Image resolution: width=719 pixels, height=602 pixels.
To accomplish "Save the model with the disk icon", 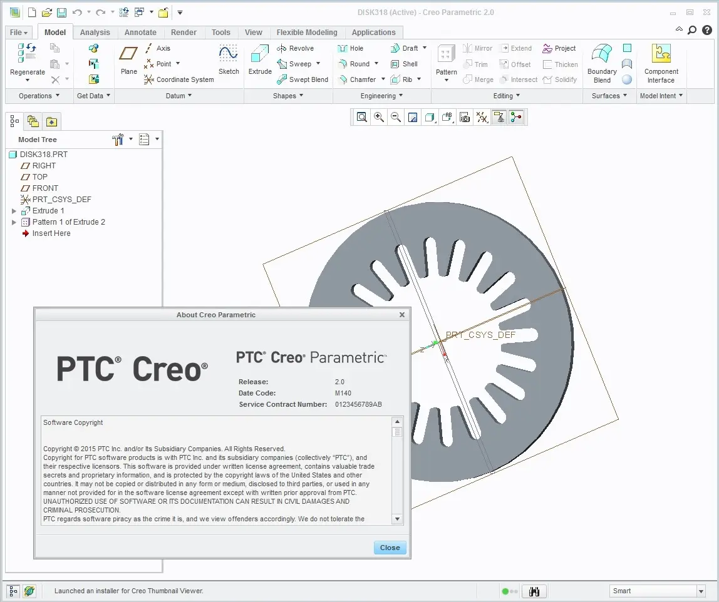I will 61,13.
